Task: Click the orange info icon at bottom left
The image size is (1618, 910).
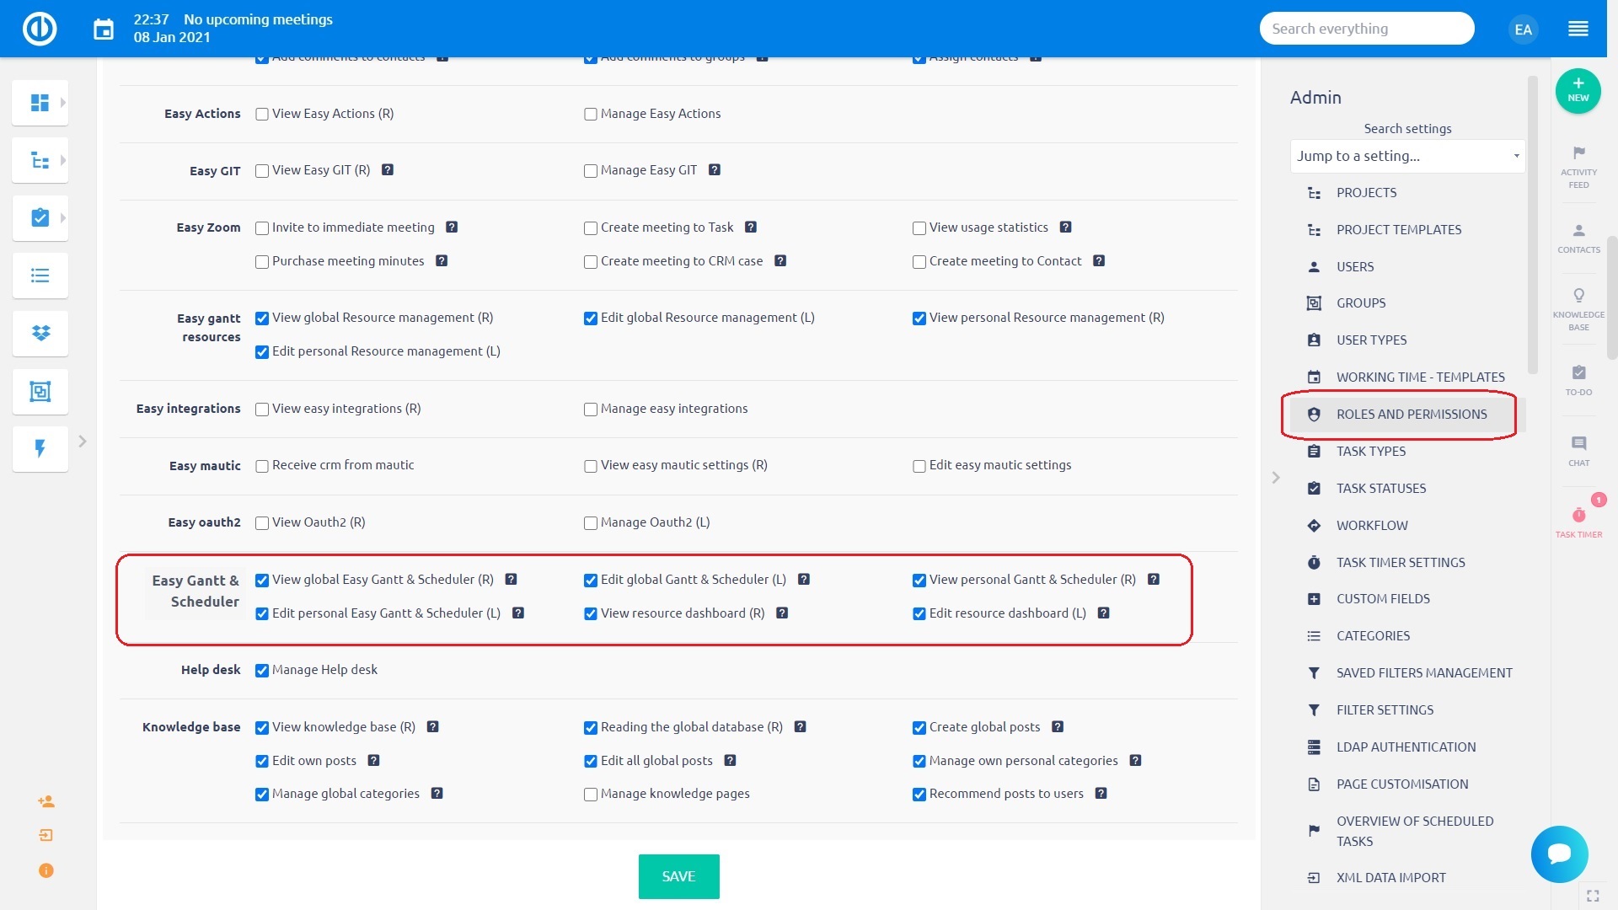Action: [46, 870]
